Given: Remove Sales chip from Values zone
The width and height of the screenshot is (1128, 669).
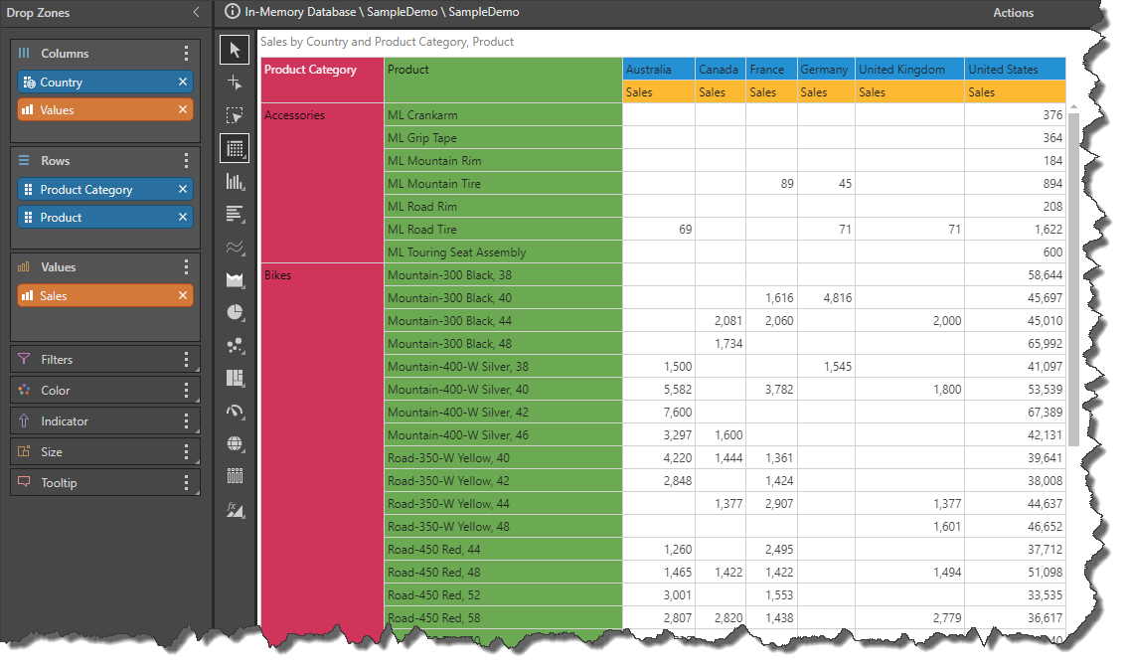Looking at the screenshot, I should [x=183, y=296].
